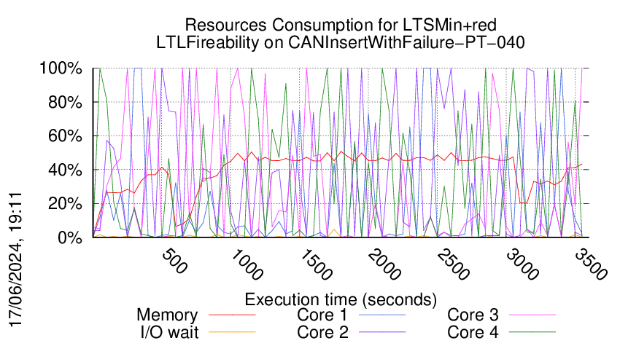Click the subtitle 'LTLFireability on CANInsertWithFailure-PT-040'
This screenshot has height=346, width=620.
[x=341, y=42]
